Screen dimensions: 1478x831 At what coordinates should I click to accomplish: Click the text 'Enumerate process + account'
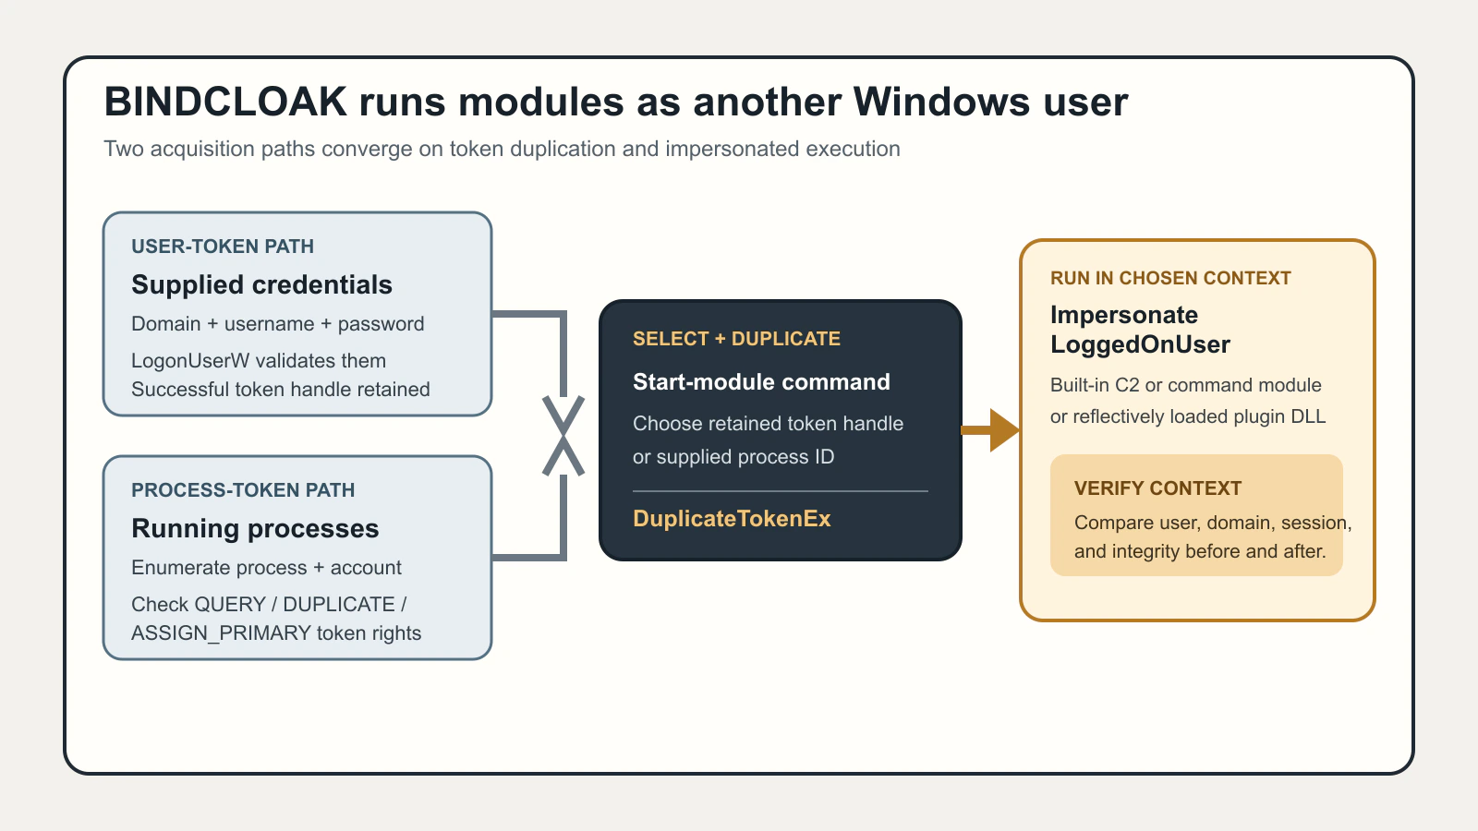(266, 568)
